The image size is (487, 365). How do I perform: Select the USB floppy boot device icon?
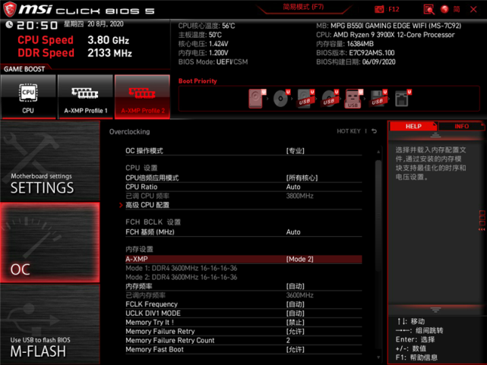point(378,99)
